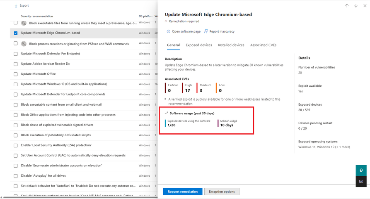View the Associated CVEs tab
Image resolution: width=370 pixels, height=199 pixels.
tap(263, 45)
